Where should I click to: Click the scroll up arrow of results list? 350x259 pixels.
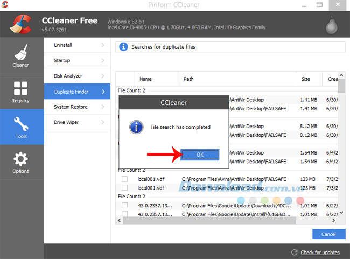[341, 75]
